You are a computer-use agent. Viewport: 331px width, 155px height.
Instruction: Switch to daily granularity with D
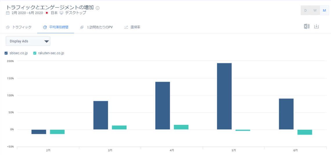point(305,10)
